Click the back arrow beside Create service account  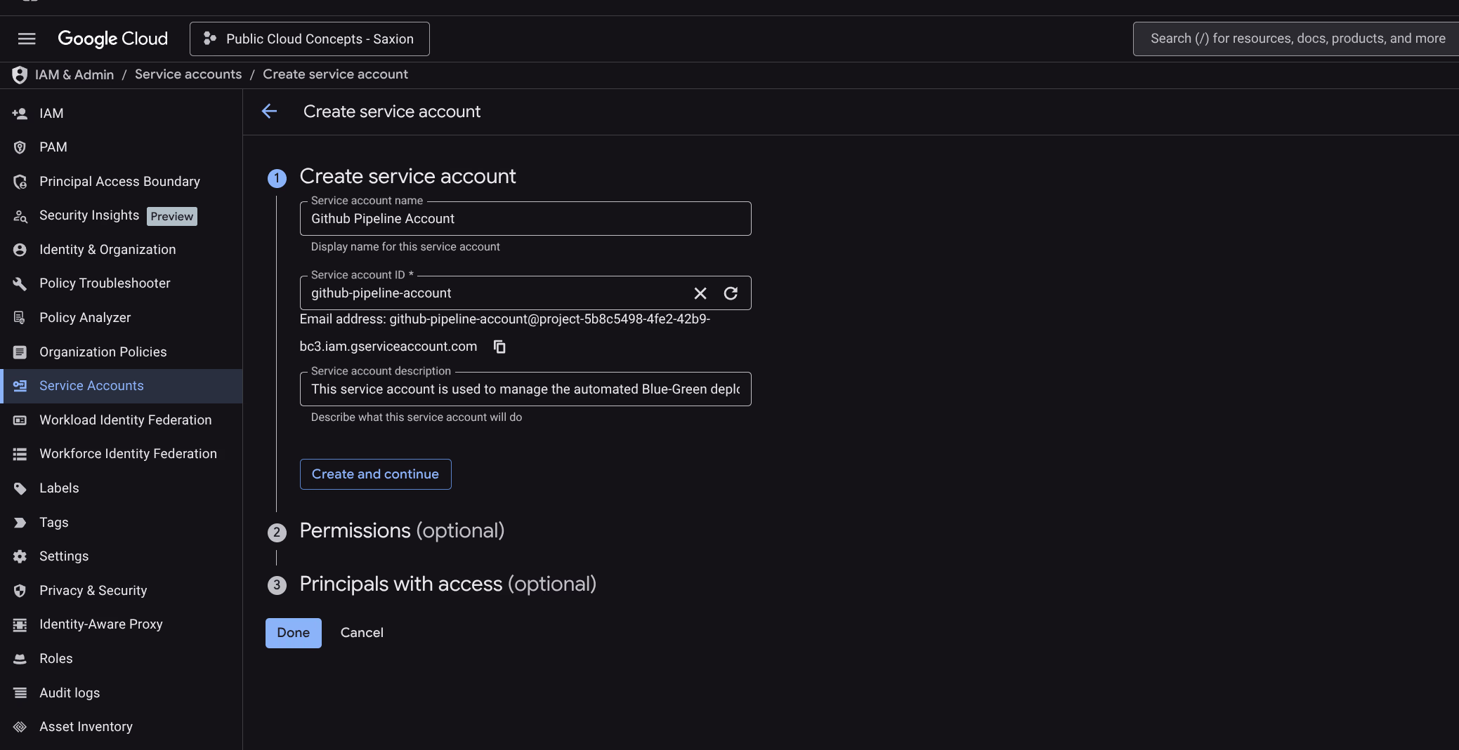[270, 111]
